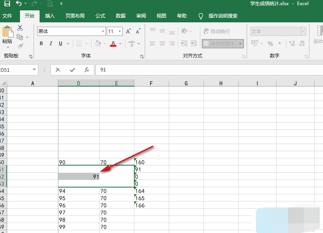Viewport: 323px width, 233px height.
Task: Expand the font size dropdown
Action: [x=120, y=32]
